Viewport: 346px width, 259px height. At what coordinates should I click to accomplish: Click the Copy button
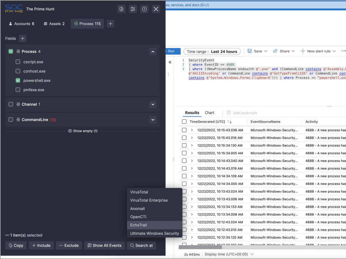[x=16, y=246]
